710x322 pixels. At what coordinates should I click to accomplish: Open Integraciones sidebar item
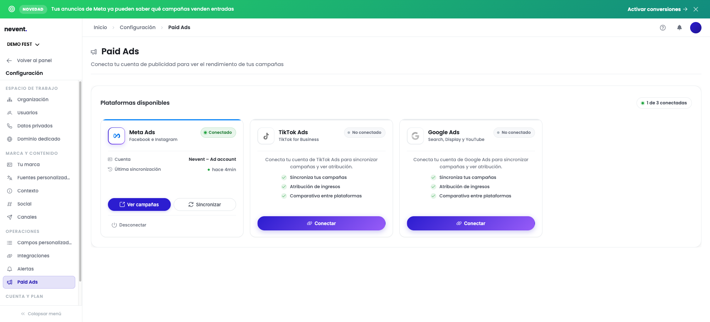tap(39, 256)
